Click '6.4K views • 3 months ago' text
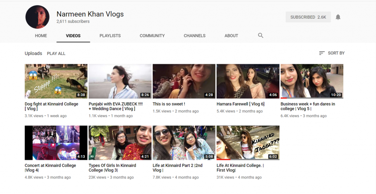The image size is (376, 194). coord(304,116)
